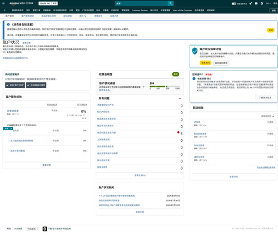Select the 资格条件 tab
The image size is (278, 237).
click(98, 16)
